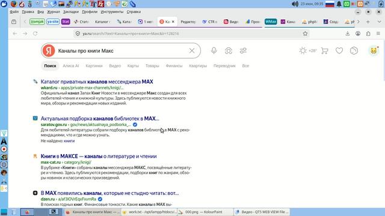Screen dimensions: 385x216
Task: Open result Книги в МАКСЕ — каналы о литературе
Action: [99, 156]
